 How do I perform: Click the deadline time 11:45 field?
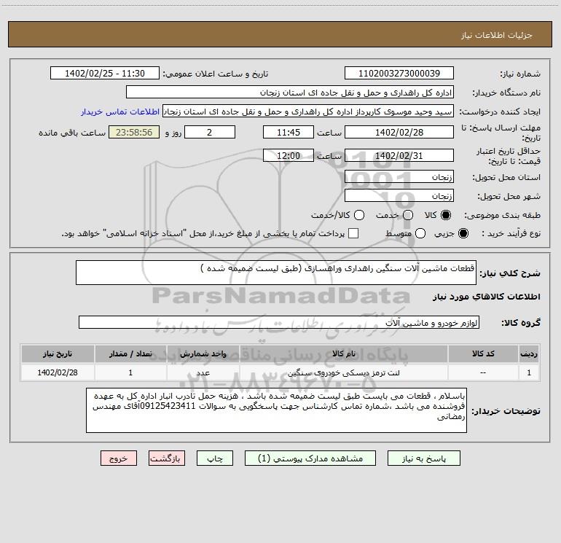[x=289, y=132]
